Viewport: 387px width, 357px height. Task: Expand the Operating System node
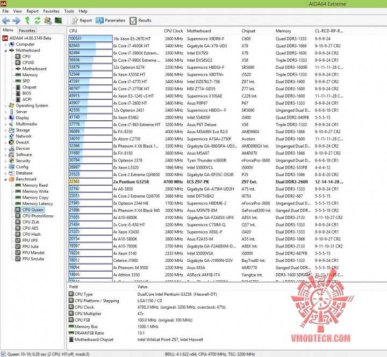[x=5, y=106]
